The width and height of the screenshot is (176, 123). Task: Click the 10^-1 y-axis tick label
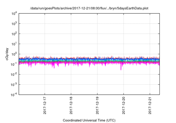(14, 64)
